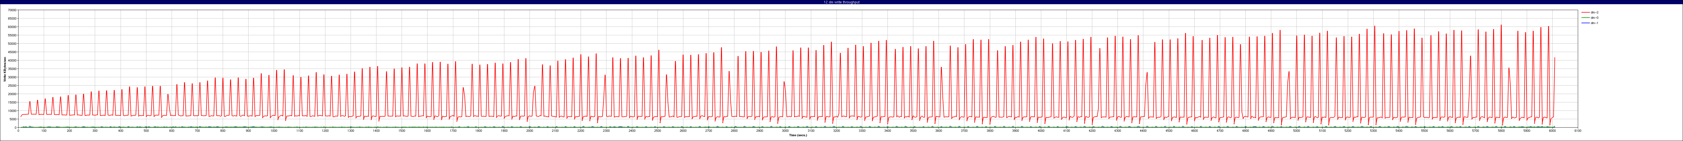Viewport: 1683px width, 141px height.
Task: Click the blue dm-1 legend line
Action: pos(1585,23)
